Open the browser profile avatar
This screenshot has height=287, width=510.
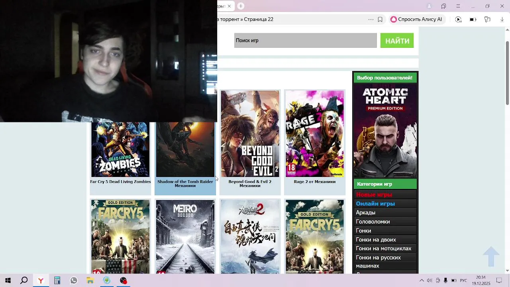429,6
